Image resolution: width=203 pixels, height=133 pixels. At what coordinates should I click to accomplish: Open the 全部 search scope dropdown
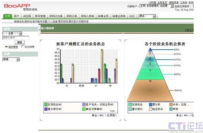(12, 33)
